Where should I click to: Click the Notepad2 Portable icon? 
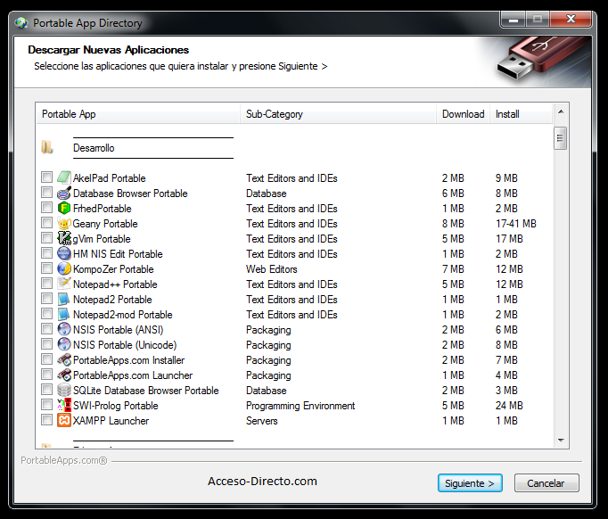(64, 299)
